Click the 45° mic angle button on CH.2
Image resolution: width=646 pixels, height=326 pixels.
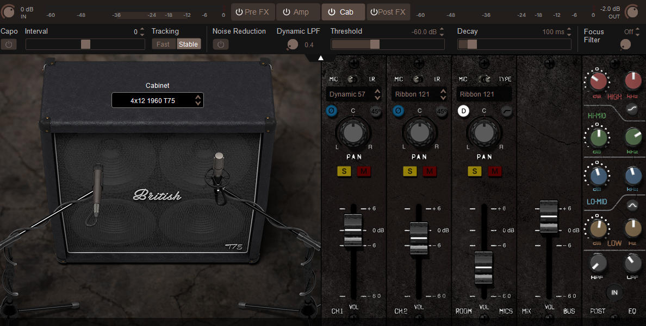coord(441,111)
